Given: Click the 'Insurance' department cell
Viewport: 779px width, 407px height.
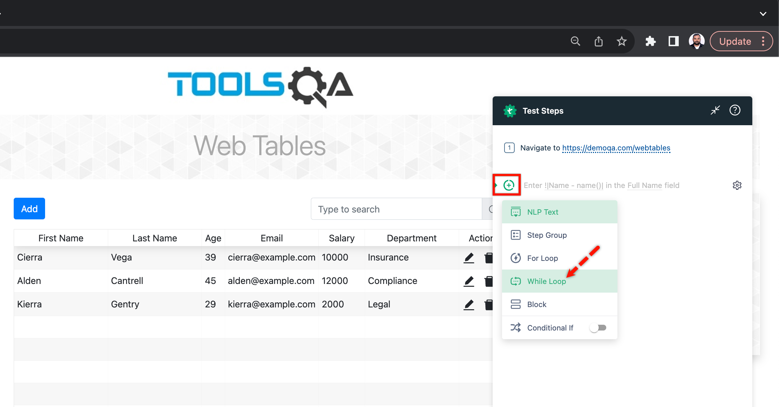Looking at the screenshot, I should [411, 257].
